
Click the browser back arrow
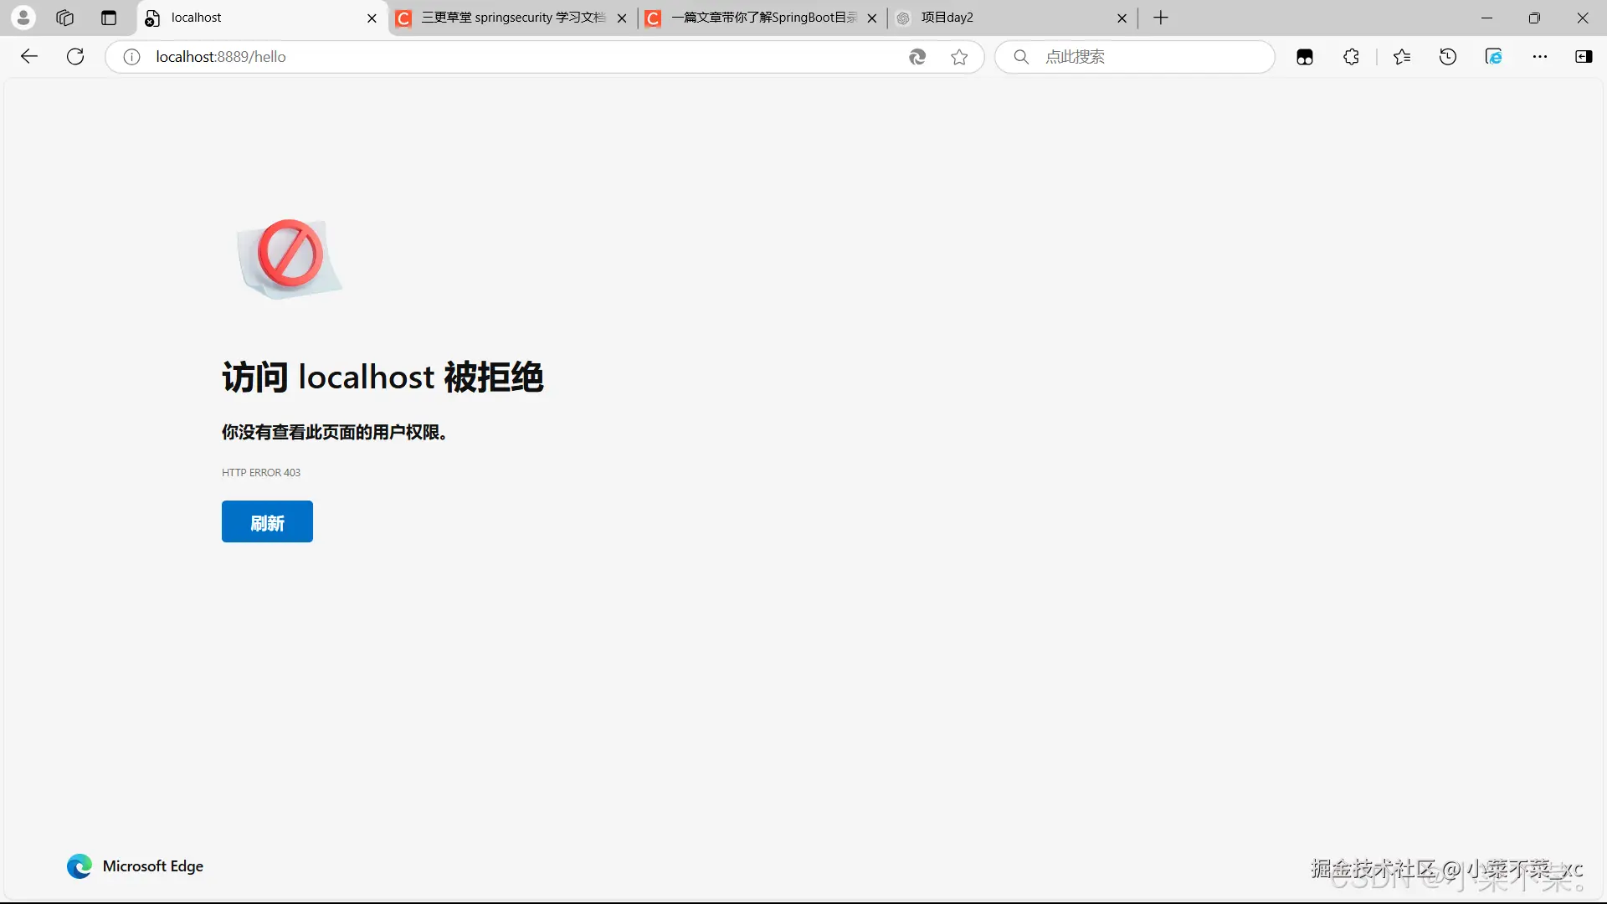coord(29,57)
